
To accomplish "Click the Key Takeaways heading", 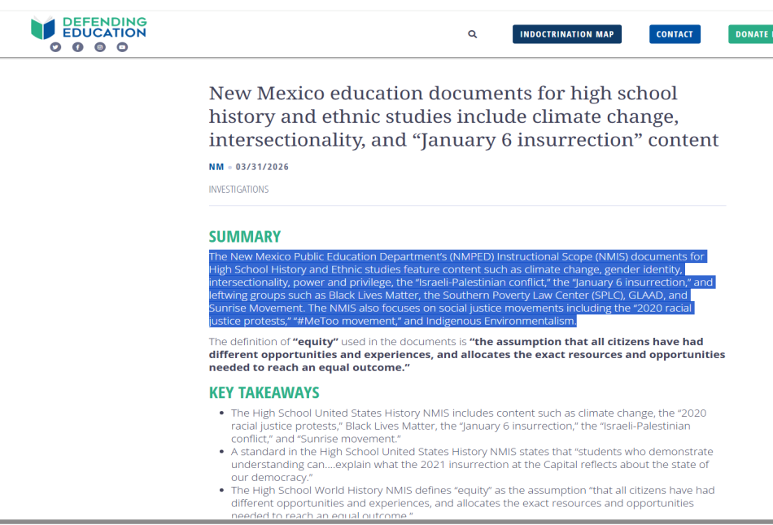I will [x=264, y=392].
